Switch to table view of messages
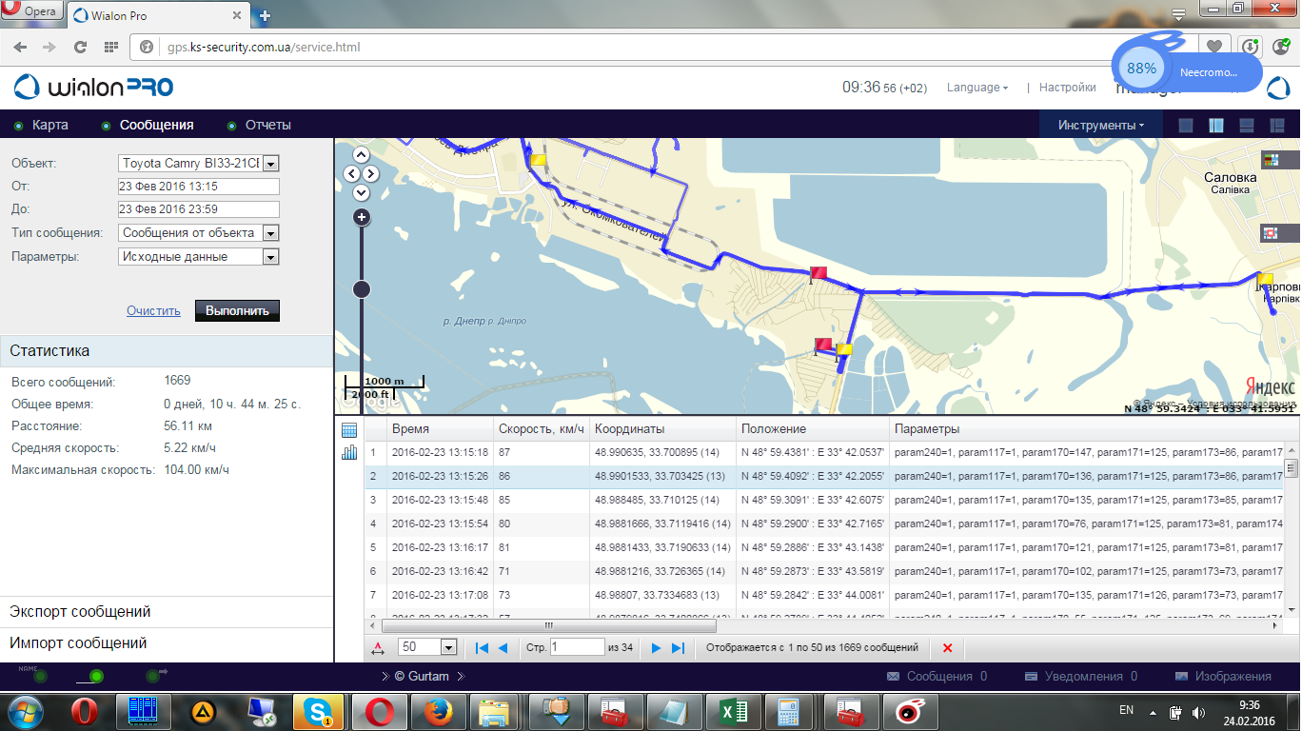Screen dimensions: 1302x731 tap(348, 430)
